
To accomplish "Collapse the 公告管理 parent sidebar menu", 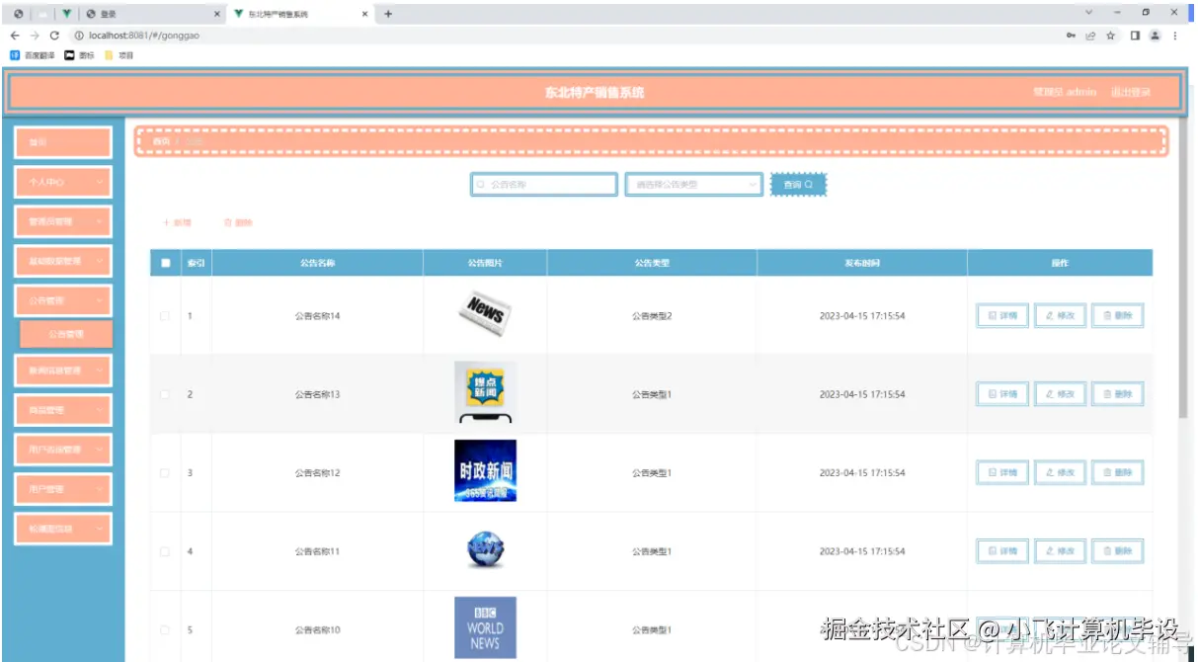I will pos(63,300).
